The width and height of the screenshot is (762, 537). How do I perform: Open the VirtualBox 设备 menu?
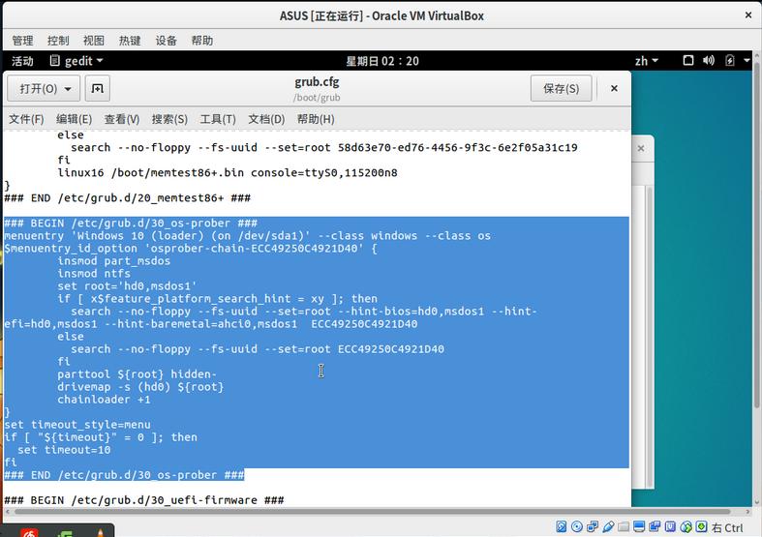[x=166, y=41]
